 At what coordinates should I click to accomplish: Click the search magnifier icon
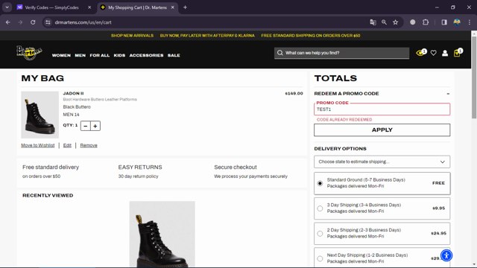[280, 53]
